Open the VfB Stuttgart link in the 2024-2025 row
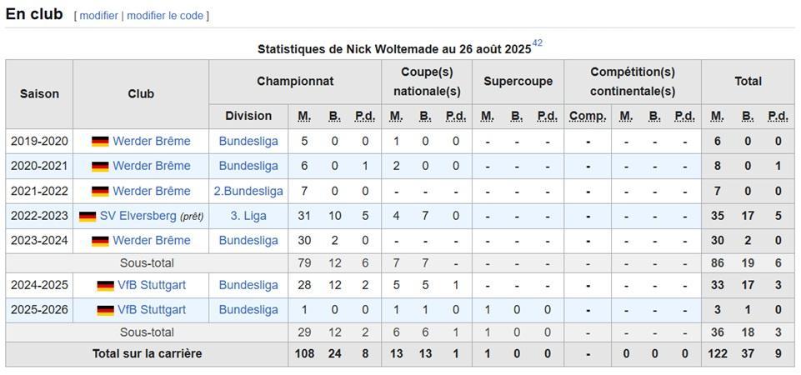 (x=152, y=285)
